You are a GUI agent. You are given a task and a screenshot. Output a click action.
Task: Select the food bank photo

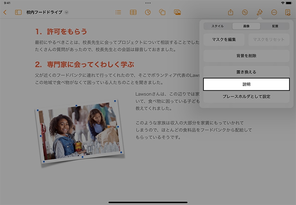click(79, 133)
